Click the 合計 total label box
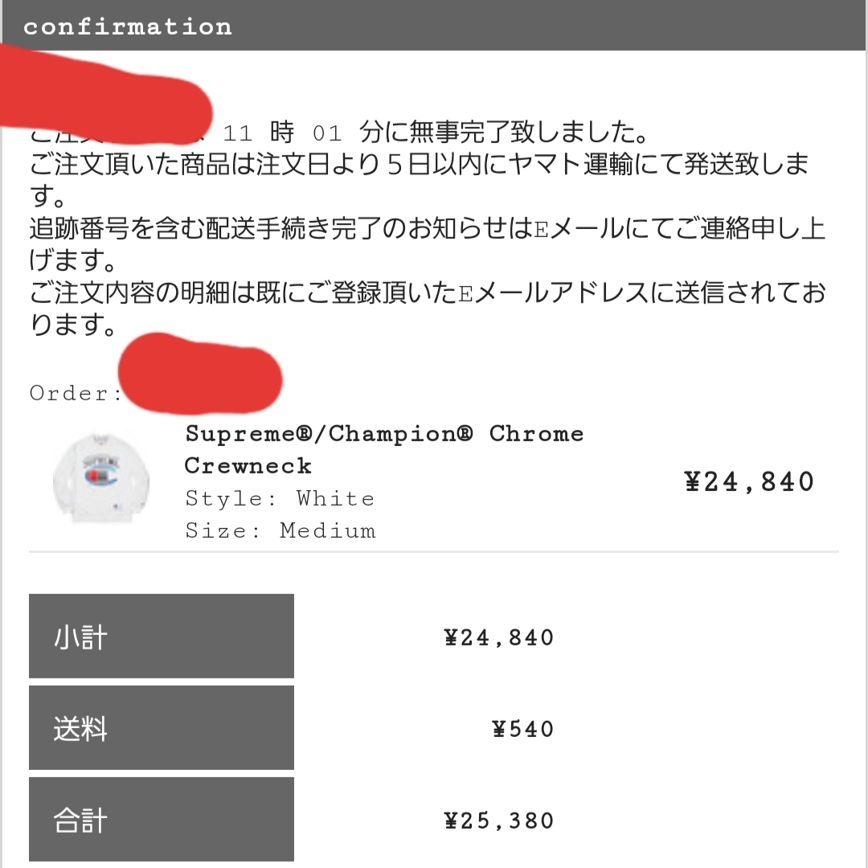The width and height of the screenshot is (868, 868). tap(162, 820)
